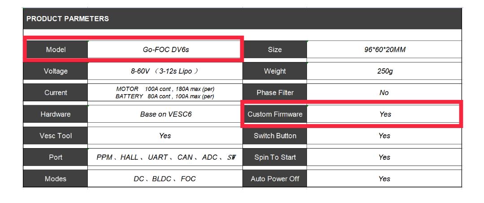Screen dimensions: 484x203
Task: Click the Go-FOC DV6s model value
Action: tap(166, 50)
